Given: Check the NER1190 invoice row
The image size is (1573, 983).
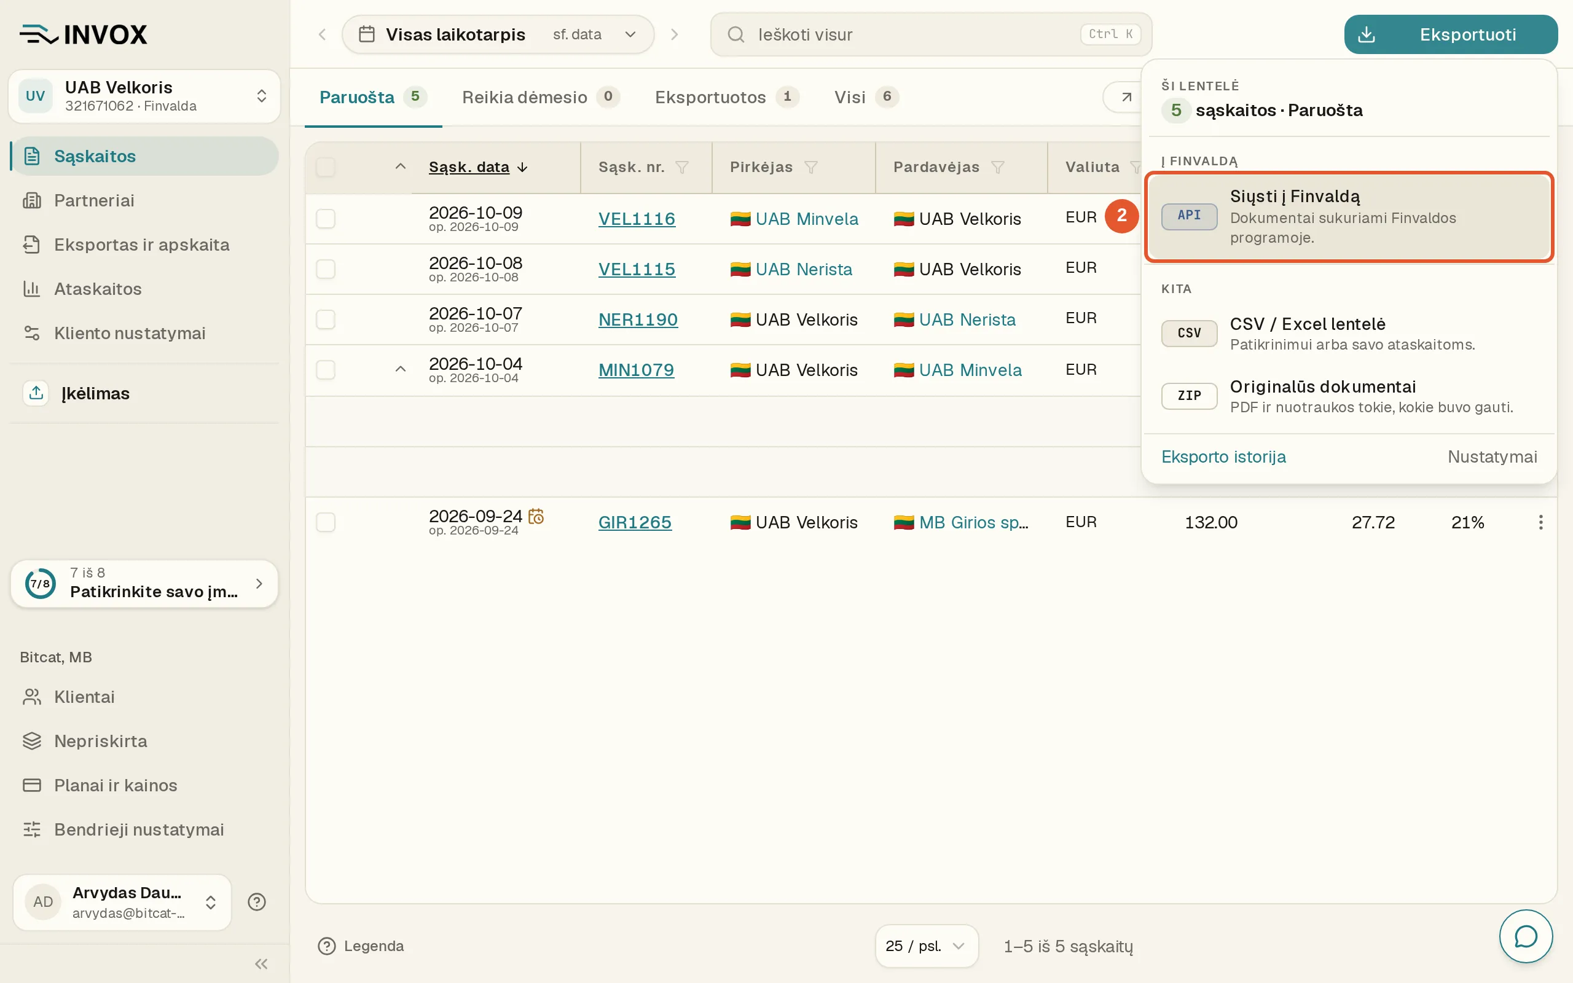Looking at the screenshot, I should (x=326, y=319).
